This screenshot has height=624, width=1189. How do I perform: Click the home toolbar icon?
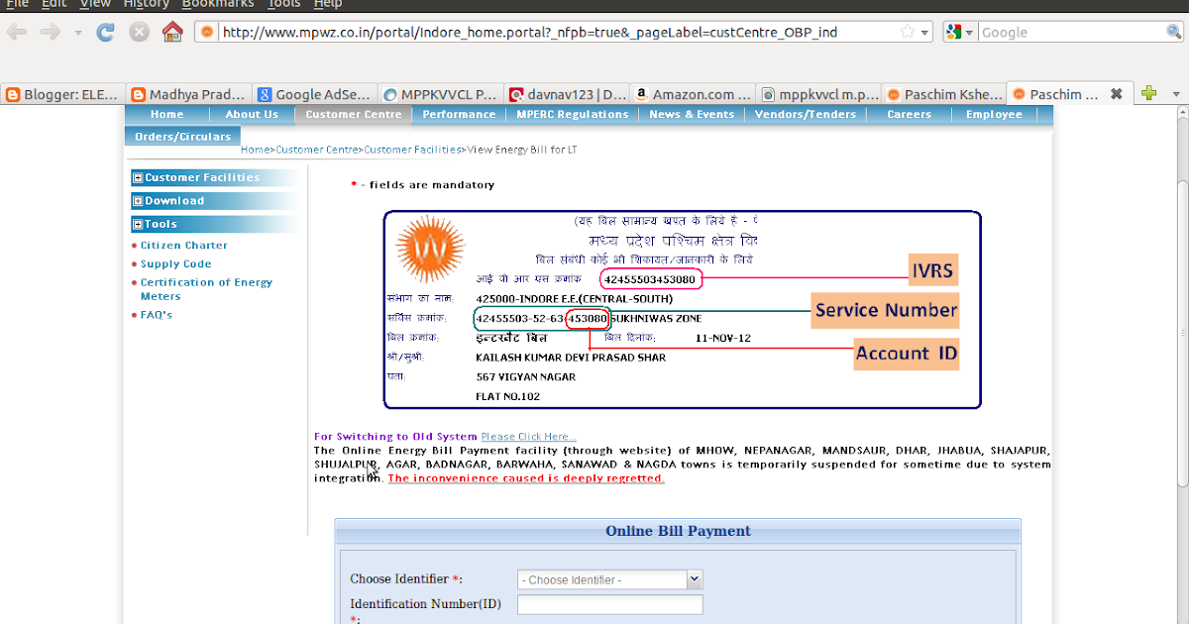(x=171, y=31)
